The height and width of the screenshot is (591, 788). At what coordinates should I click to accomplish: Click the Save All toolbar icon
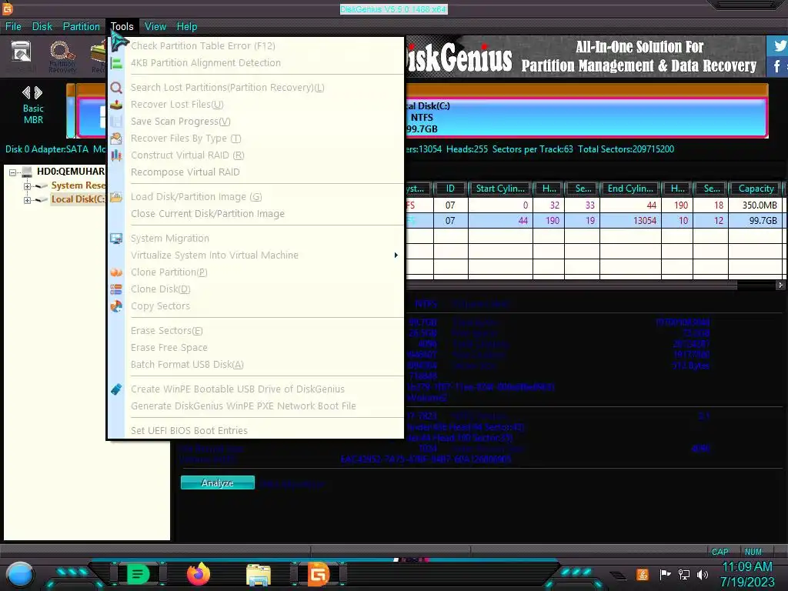pos(21,52)
